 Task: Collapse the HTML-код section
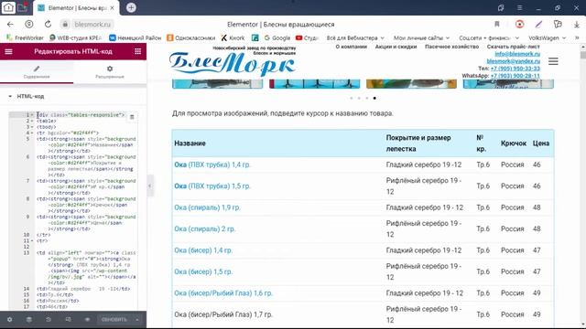pos(10,96)
